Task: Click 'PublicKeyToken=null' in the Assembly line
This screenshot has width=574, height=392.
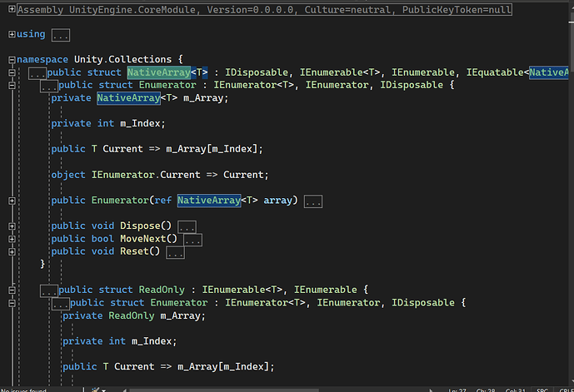Action: (x=457, y=9)
